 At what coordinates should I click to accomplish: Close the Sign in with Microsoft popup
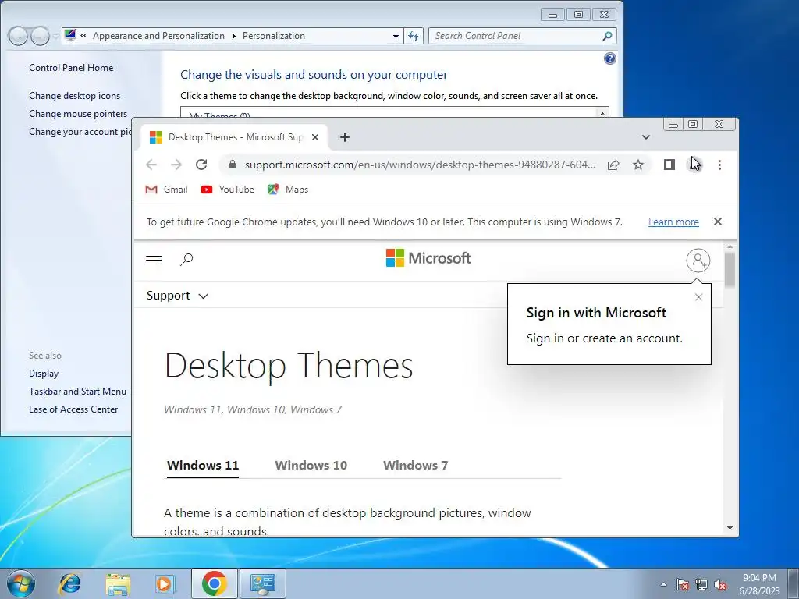click(x=698, y=297)
